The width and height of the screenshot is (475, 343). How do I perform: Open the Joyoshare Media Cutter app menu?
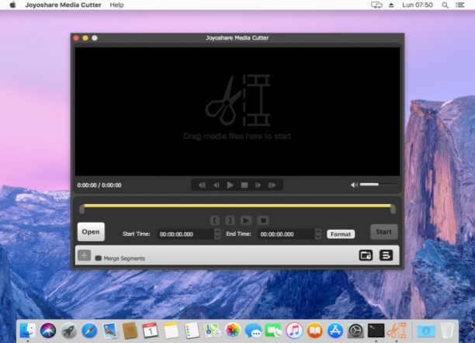(63, 5)
